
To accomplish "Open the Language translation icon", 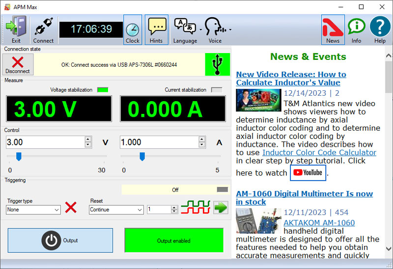I will [x=185, y=27].
